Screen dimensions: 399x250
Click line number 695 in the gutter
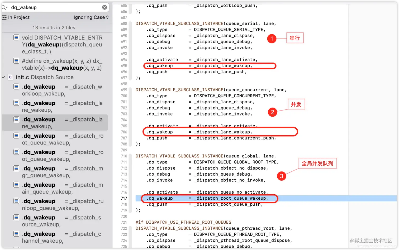point(124,66)
